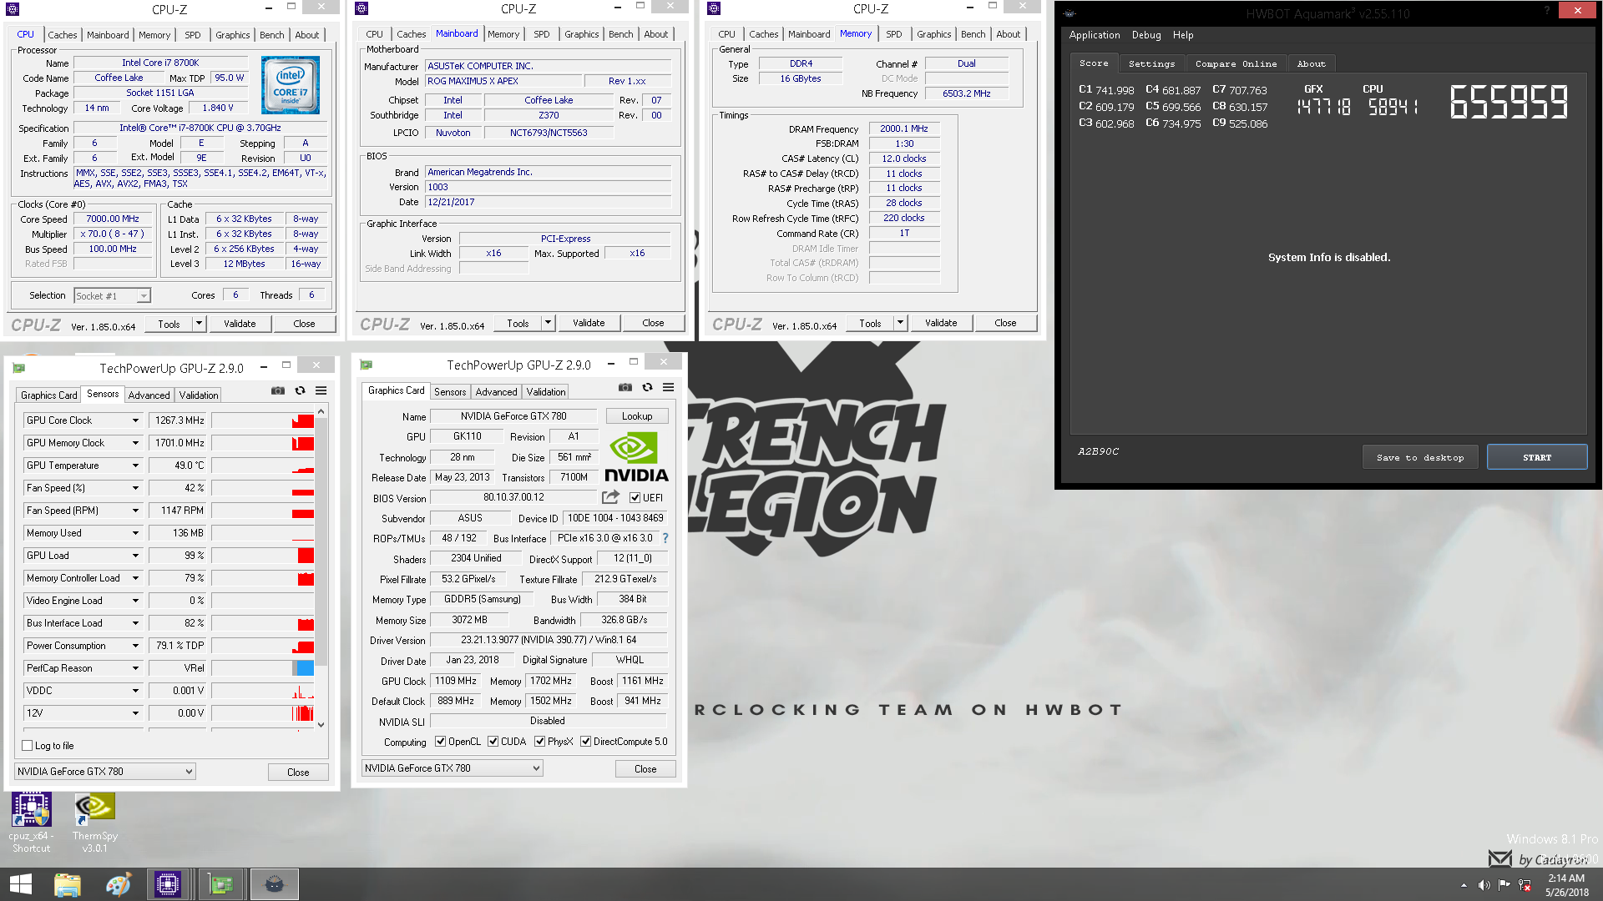The height and width of the screenshot is (901, 1603).
Task: Toggle the UEFI checkbox in GPU-Z
Action: click(x=635, y=498)
